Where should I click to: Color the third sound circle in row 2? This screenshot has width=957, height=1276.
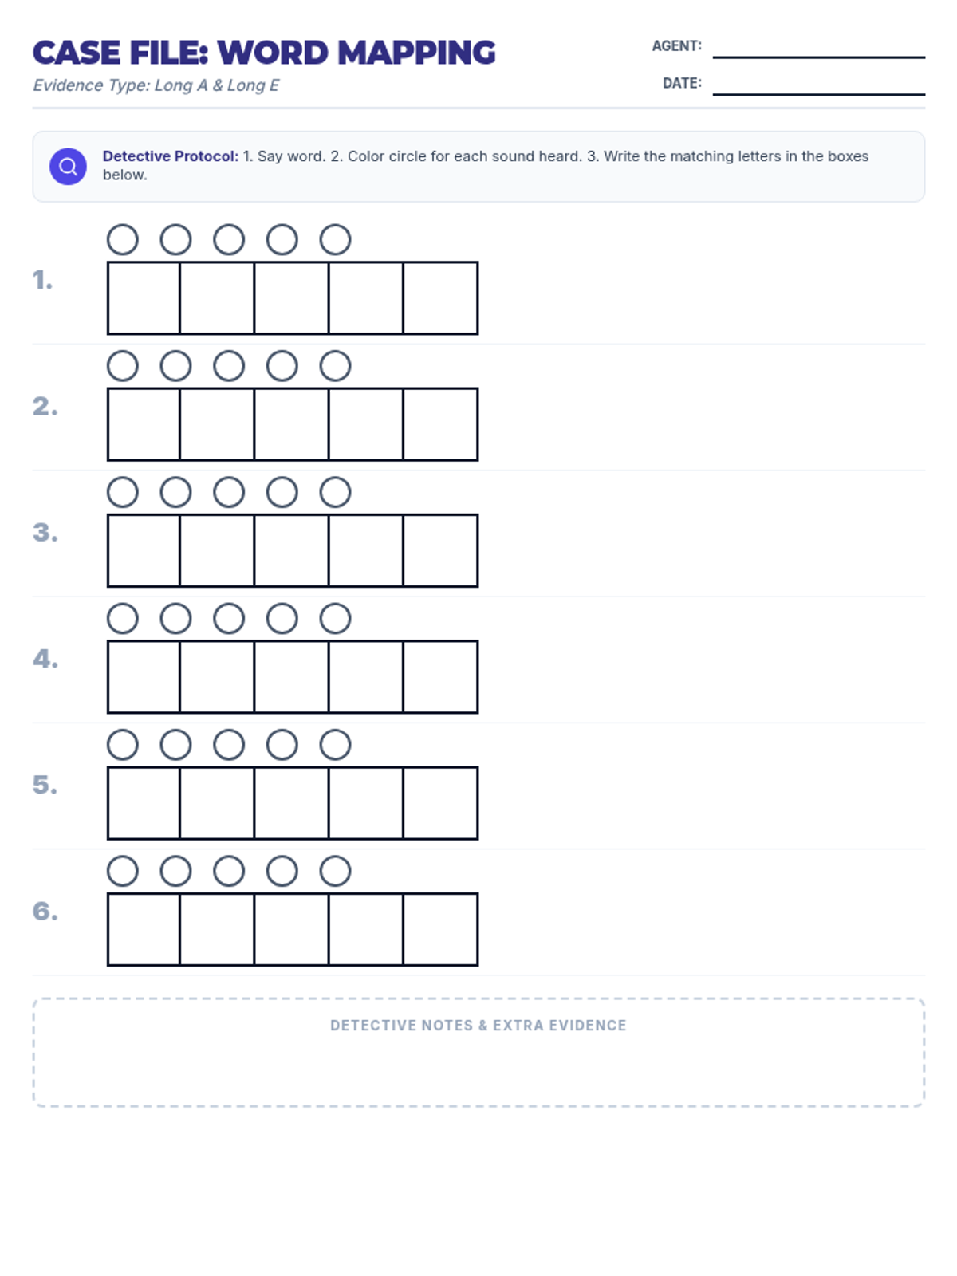coord(229,366)
